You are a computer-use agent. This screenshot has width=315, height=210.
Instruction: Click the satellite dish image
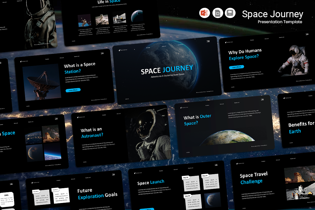point(40,82)
